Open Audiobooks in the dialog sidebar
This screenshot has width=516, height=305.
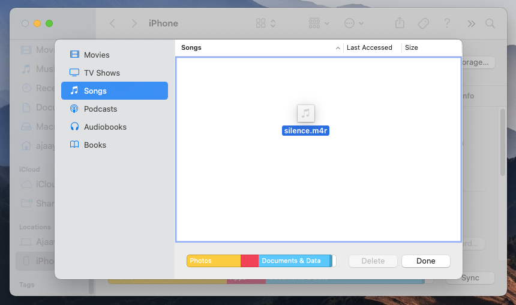point(115,127)
